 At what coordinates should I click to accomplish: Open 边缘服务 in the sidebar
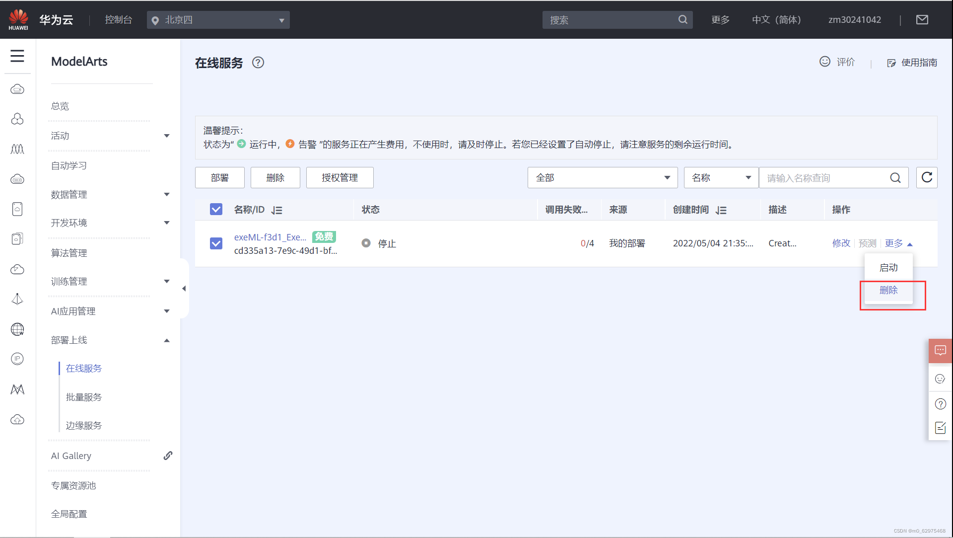point(84,426)
